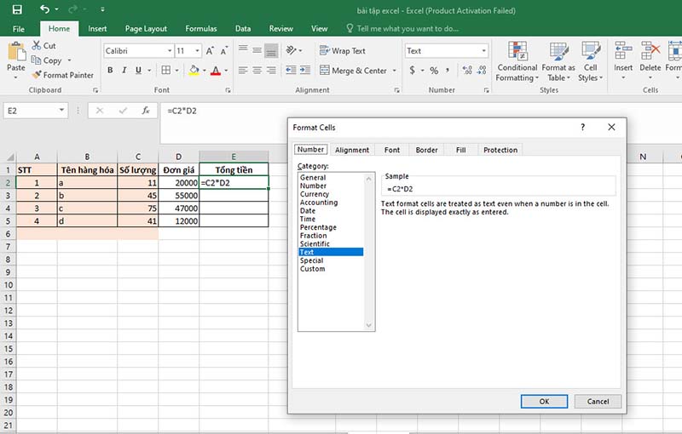Open the Alignment tab in Format Cells
The image size is (682, 434).
point(352,150)
